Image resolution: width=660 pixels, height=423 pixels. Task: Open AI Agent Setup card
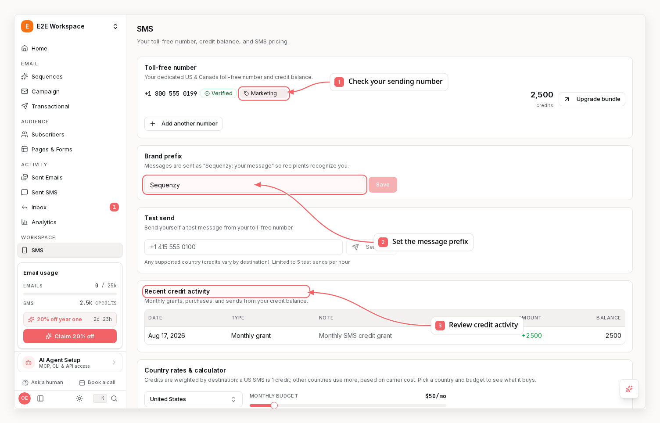[70, 362]
